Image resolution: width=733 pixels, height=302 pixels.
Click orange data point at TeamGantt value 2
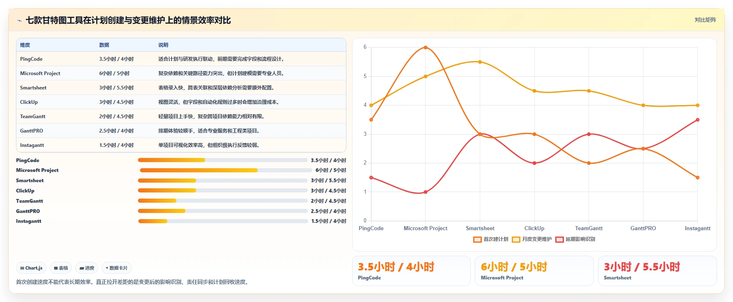(x=589, y=163)
